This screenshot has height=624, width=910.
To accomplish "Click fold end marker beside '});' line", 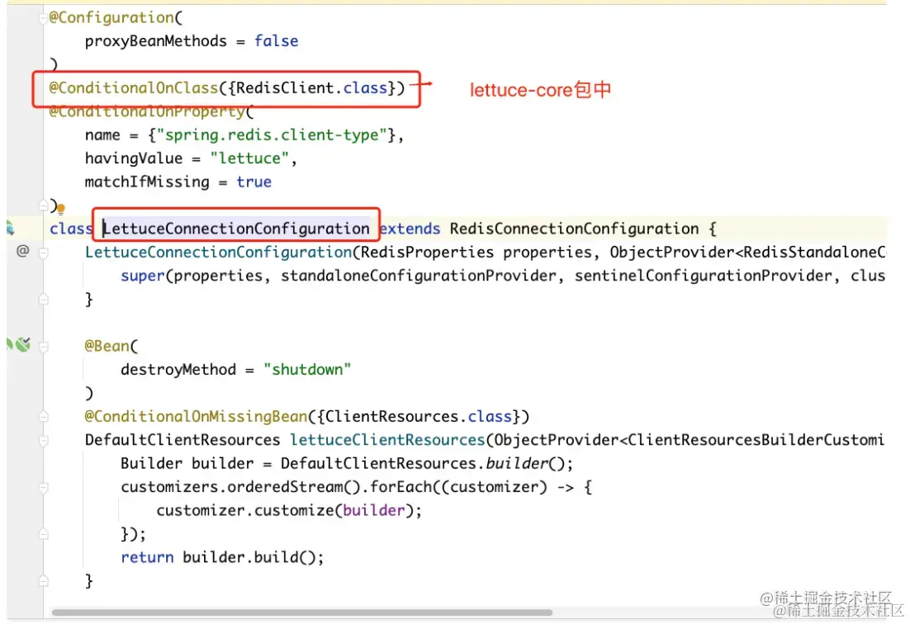I will (x=43, y=534).
